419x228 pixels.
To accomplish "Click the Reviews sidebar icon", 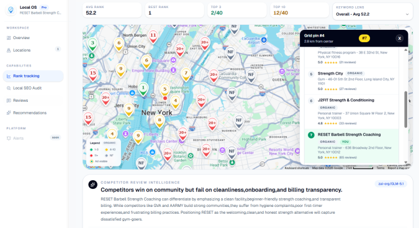I will (9, 101).
